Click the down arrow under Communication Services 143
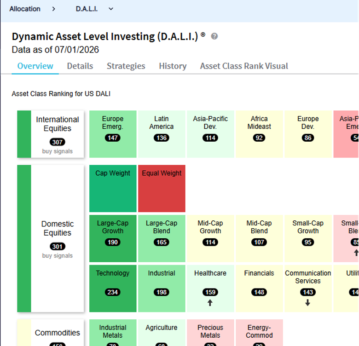 (308, 303)
